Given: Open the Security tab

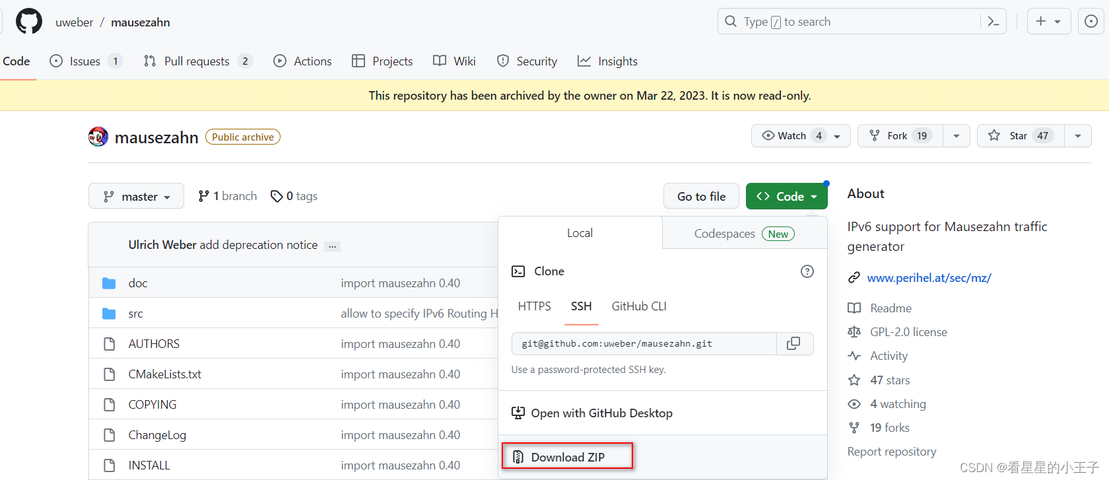Looking at the screenshot, I should (x=527, y=61).
